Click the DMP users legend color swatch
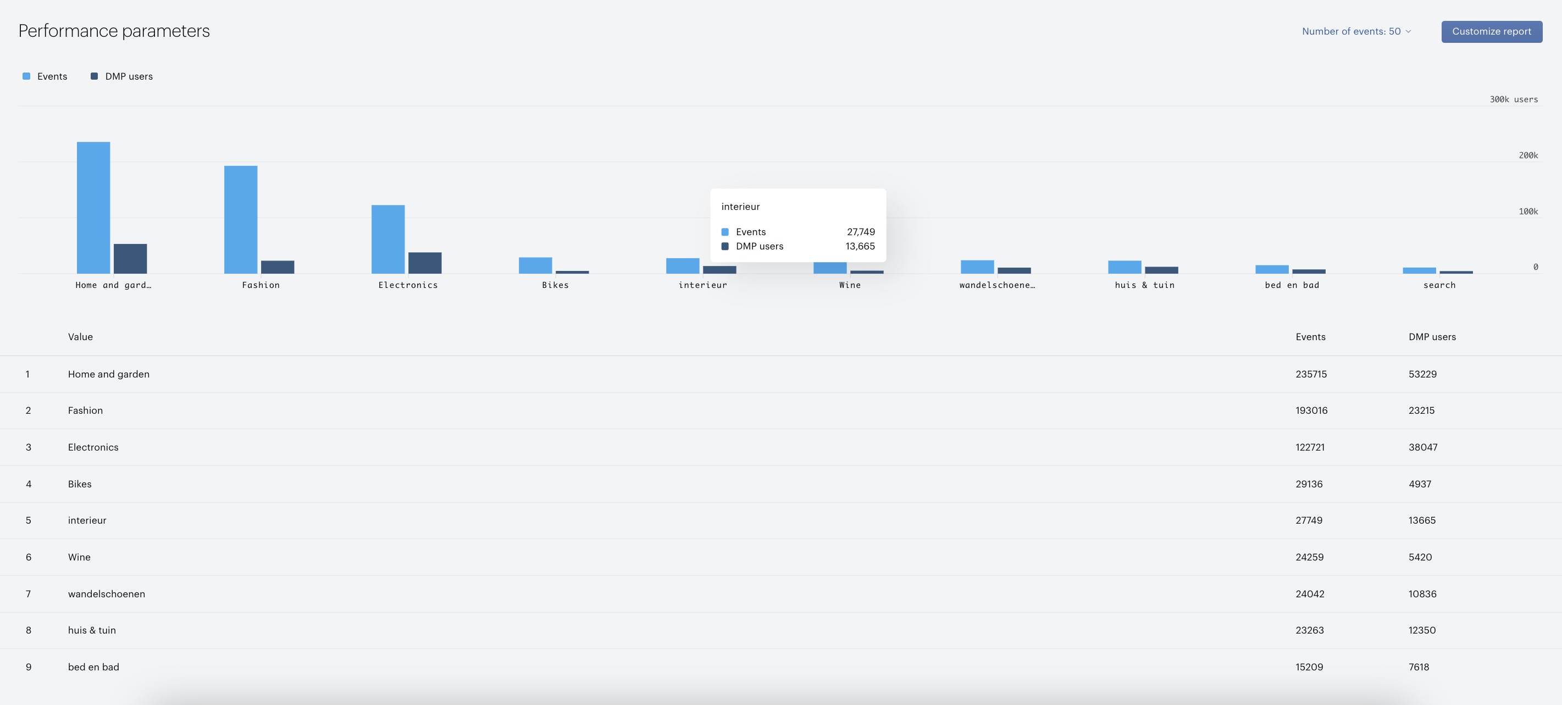The width and height of the screenshot is (1562, 705). (94, 76)
